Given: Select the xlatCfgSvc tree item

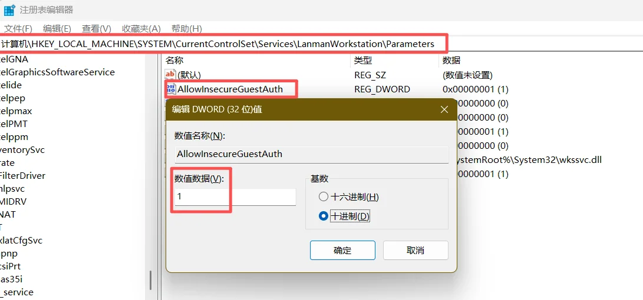Looking at the screenshot, I should [21, 240].
